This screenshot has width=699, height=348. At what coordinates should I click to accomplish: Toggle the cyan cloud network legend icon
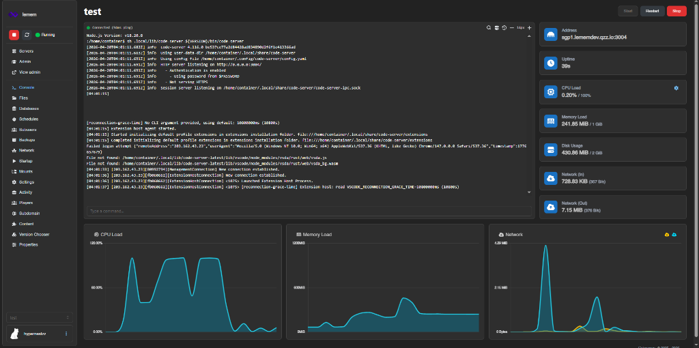(x=674, y=234)
